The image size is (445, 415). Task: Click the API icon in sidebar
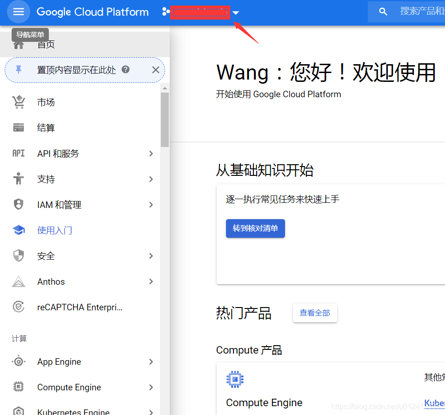19,153
